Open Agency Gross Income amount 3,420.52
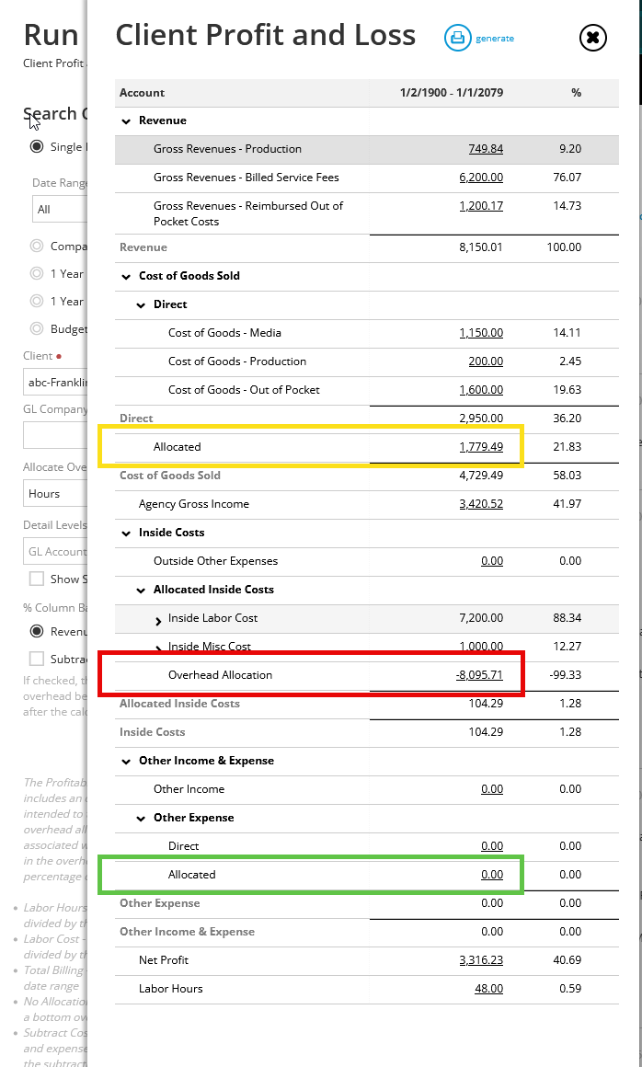The height and width of the screenshot is (1067, 642). (481, 504)
